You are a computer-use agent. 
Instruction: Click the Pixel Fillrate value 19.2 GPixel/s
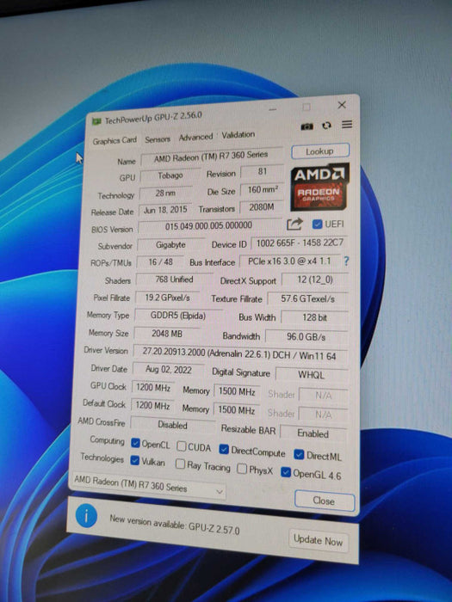coord(168,298)
